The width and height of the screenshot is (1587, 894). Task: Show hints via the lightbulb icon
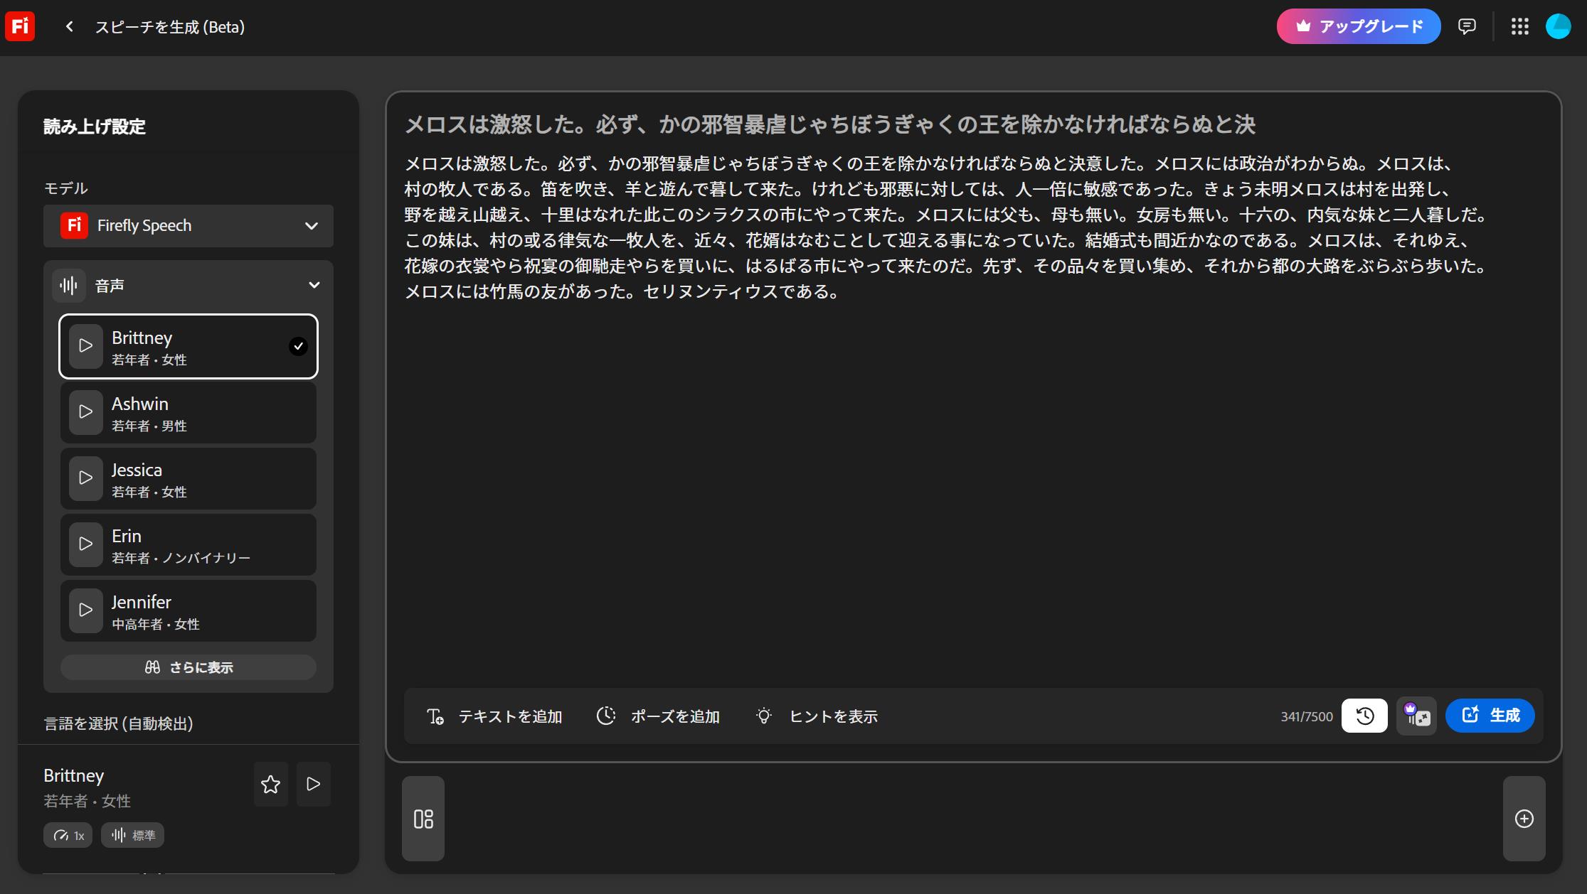pos(764,716)
